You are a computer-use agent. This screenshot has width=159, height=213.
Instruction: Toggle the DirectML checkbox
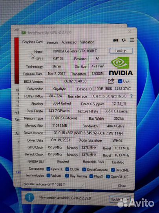click(113, 170)
